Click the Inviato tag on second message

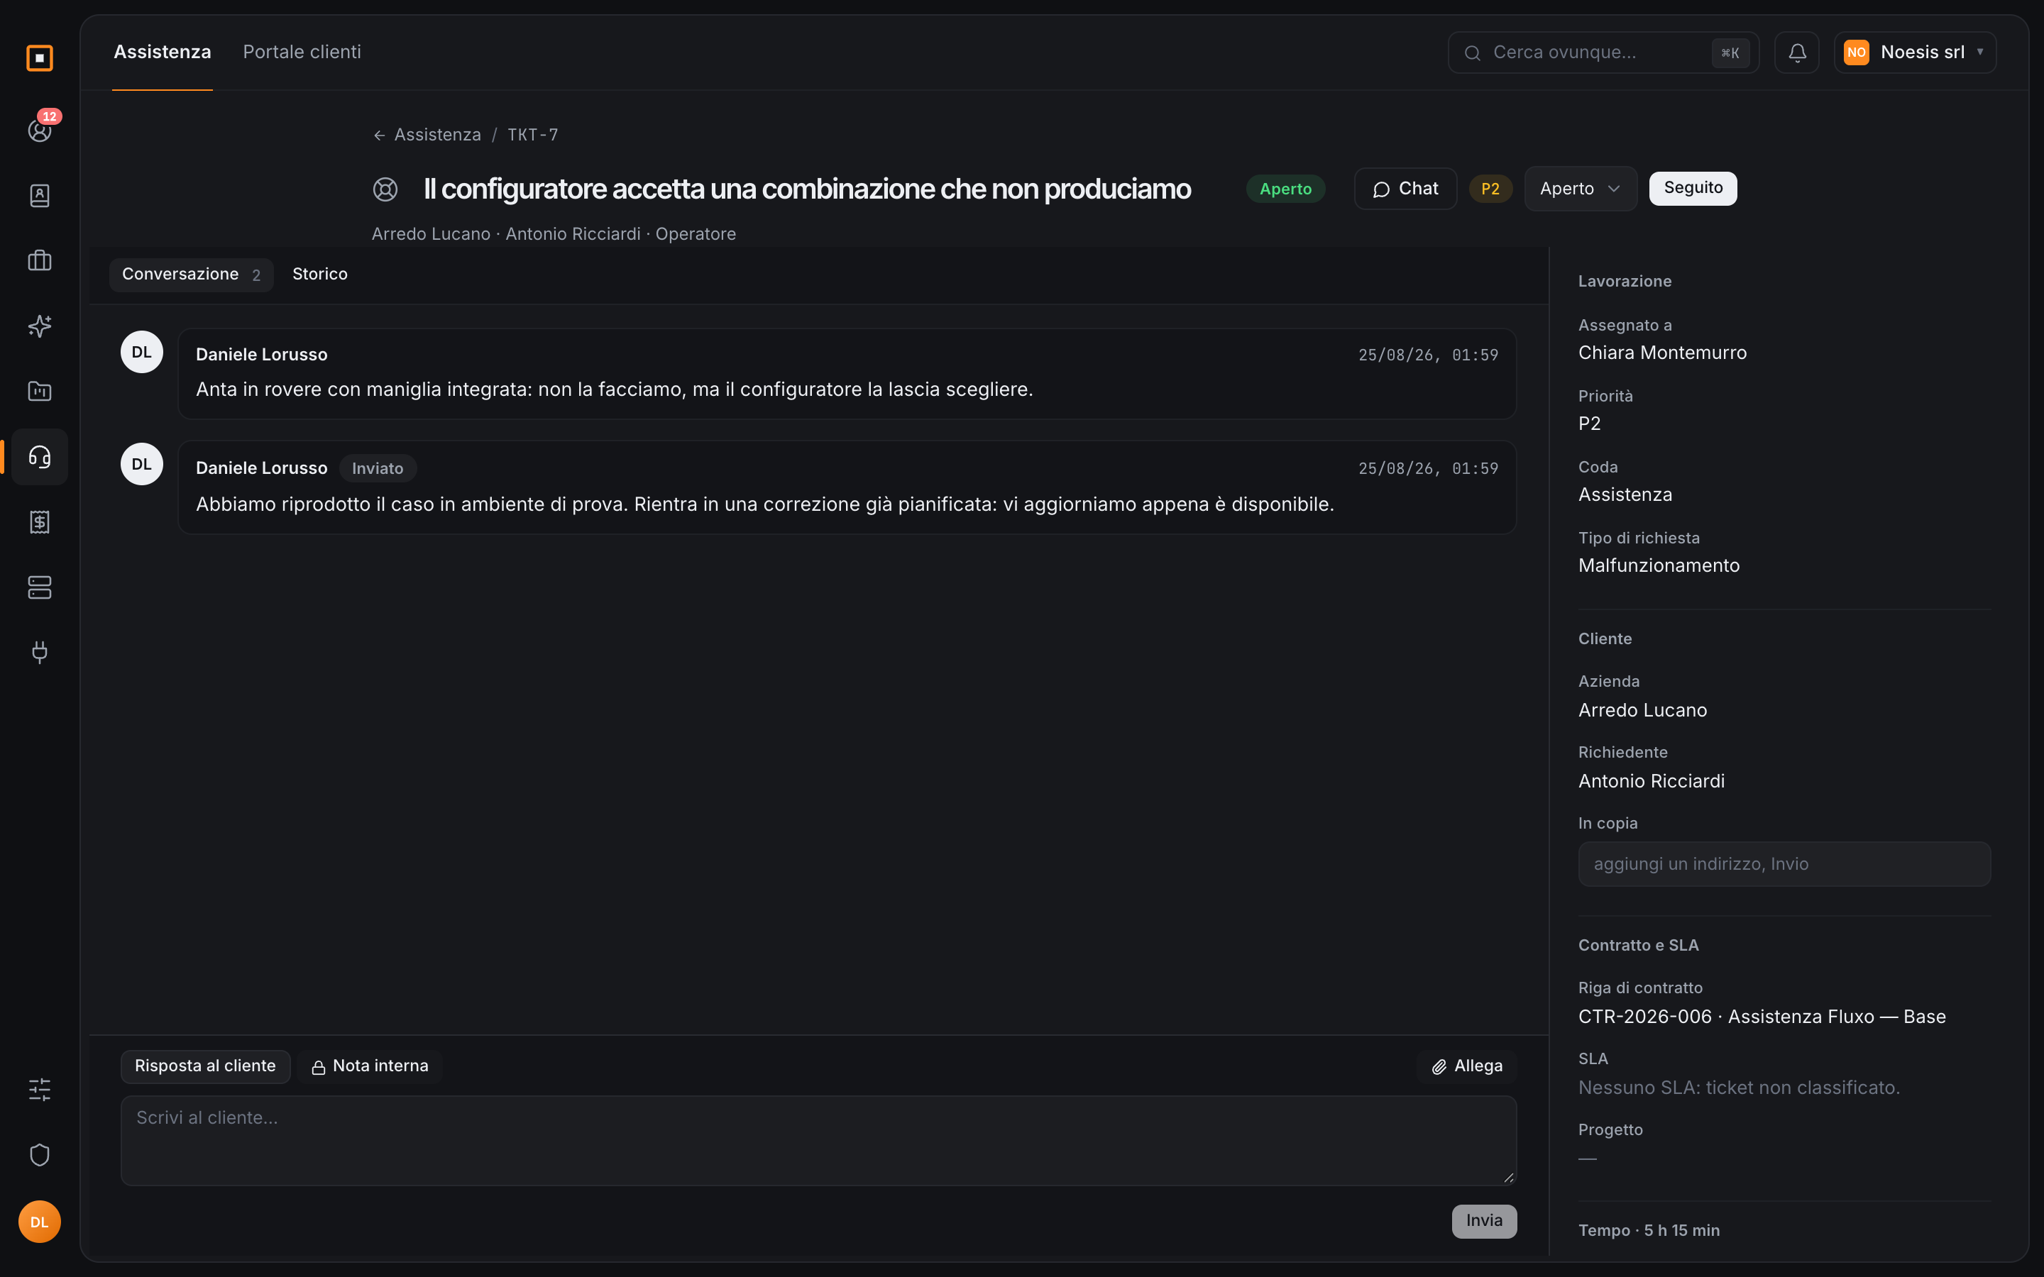click(x=378, y=469)
